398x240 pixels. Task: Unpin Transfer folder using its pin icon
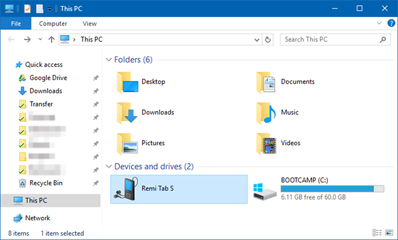(96, 104)
